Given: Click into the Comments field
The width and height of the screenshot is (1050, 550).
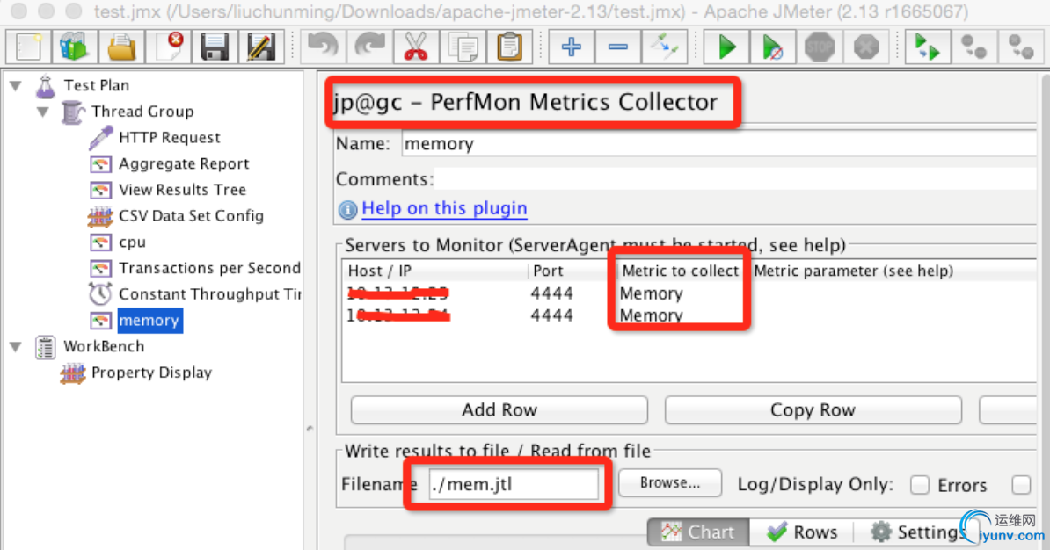Looking at the screenshot, I should tap(736, 179).
